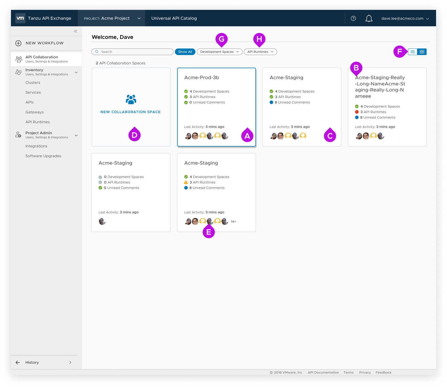Open the API Runtimes filter dropdown
Screen dimensions: 447x387
260,52
